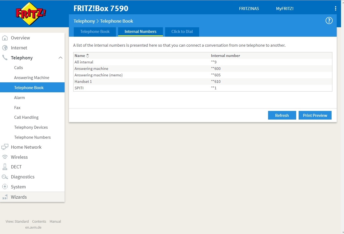Open the Alarm submenu item
This screenshot has height=234, width=344.
19,98
